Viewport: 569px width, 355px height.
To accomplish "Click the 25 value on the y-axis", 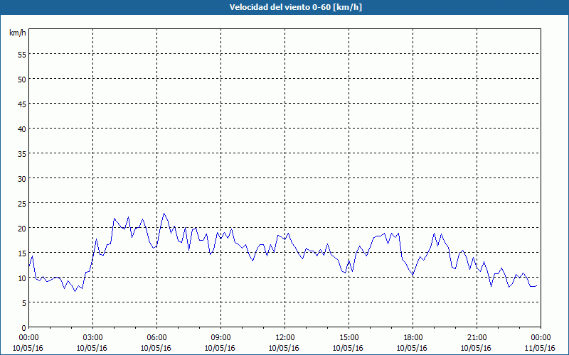I will tap(22, 203).
